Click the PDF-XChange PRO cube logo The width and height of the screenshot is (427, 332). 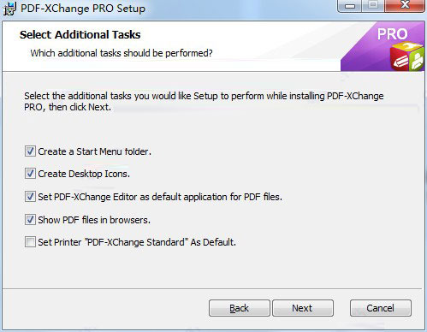(x=406, y=56)
